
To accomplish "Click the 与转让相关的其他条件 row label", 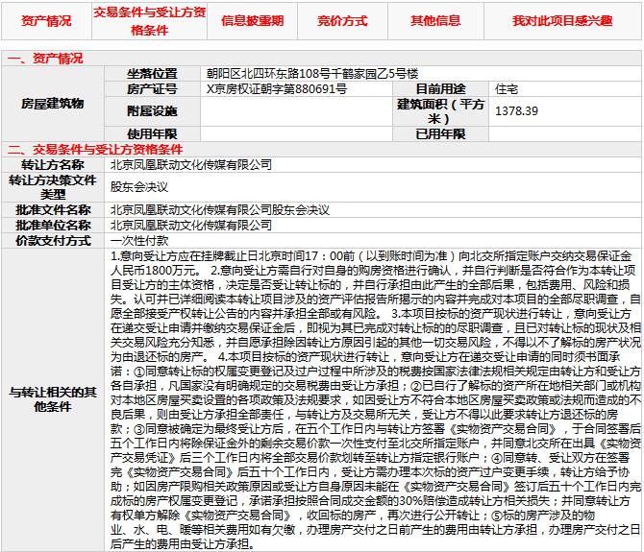I will (x=53, y=399).
